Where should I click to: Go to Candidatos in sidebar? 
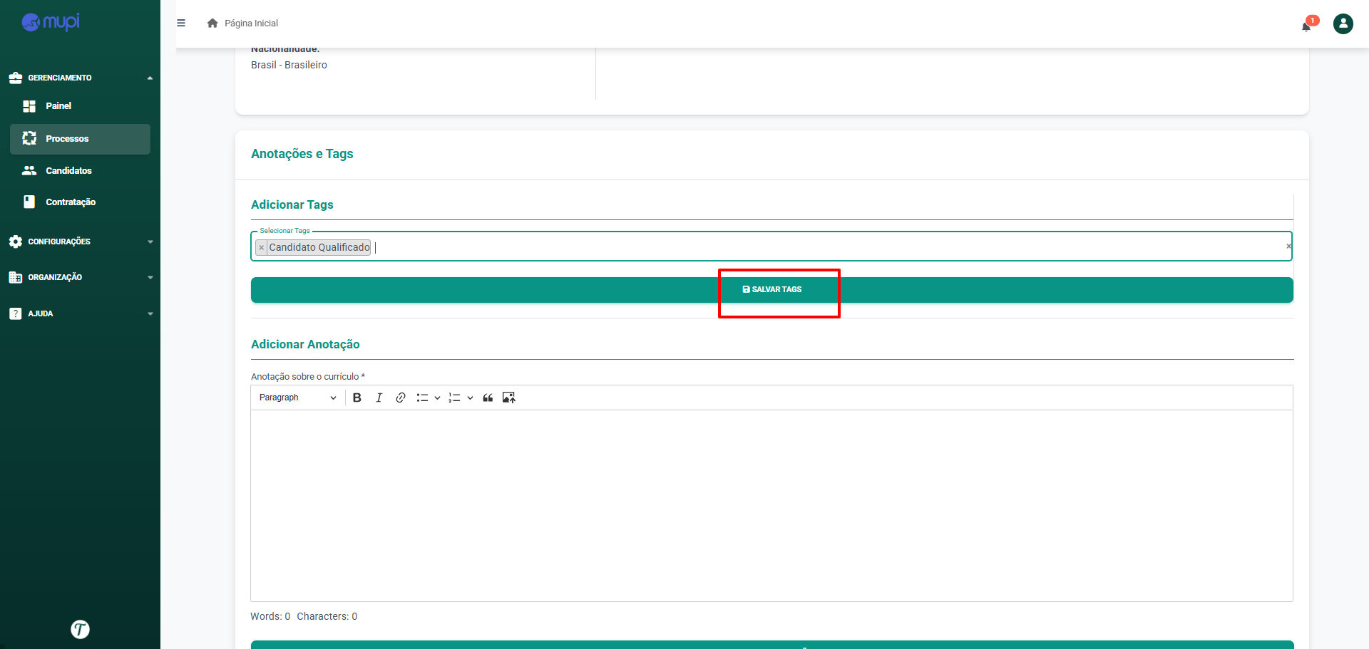68,170
